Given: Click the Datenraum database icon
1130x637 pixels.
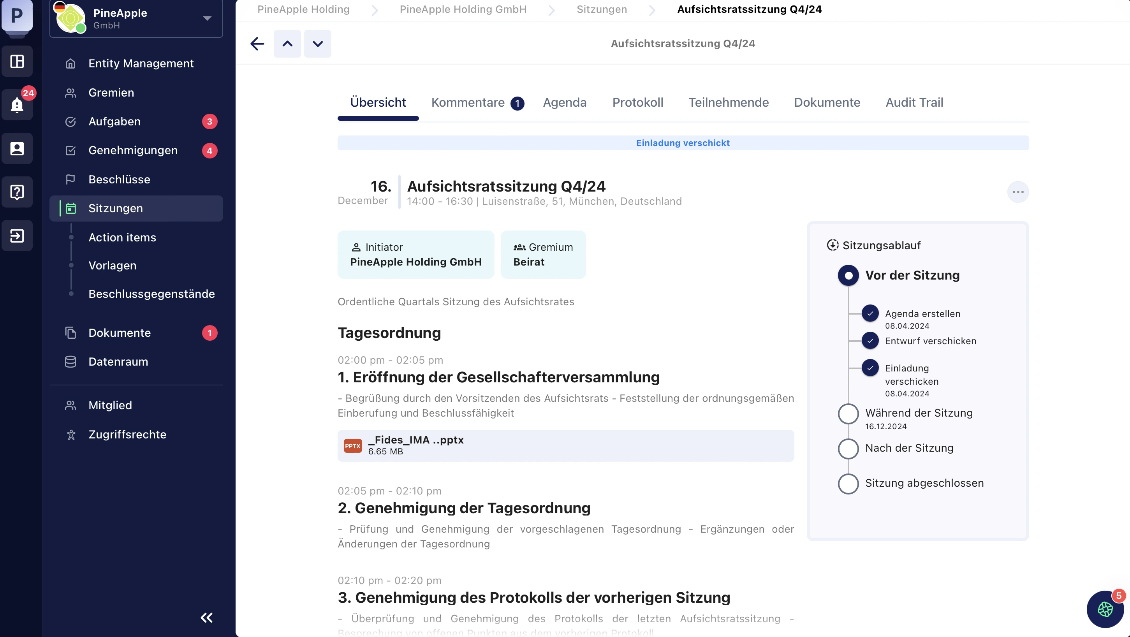Looking at the screenshot, I should tap(70, 361).
